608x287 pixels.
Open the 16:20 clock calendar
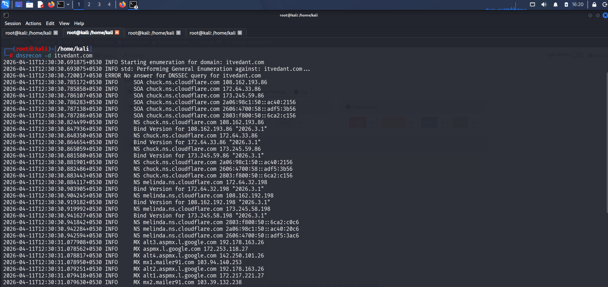(578, 4)
